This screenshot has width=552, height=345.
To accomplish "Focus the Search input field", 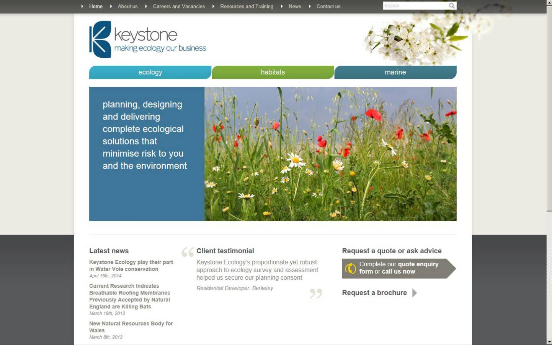I will pyautogui.click(x=416, y=6).
